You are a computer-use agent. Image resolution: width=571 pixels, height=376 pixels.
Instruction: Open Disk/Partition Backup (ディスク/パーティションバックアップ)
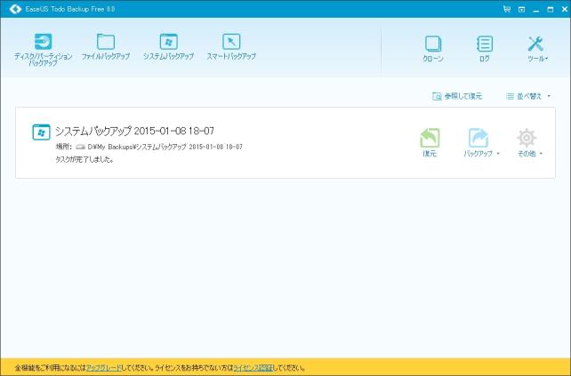(x=43, y=50)
